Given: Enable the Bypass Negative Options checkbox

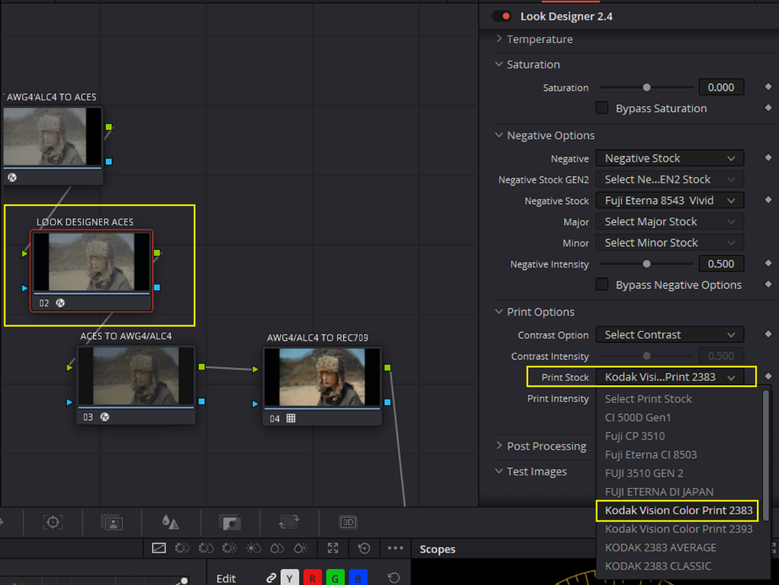Looking at the screenshot, I should click(x=602, y=284).
